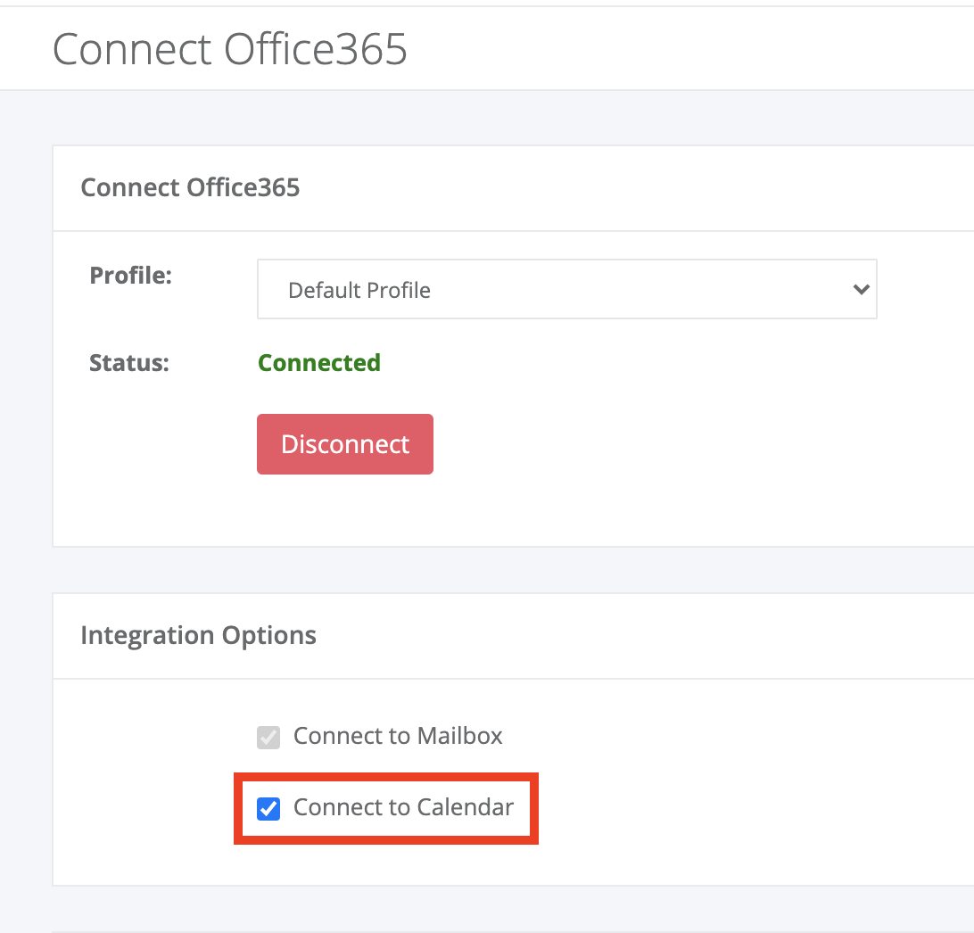The image size is (974, 933).
Task: Click the green Connected status text
Action: click(319, 363)
